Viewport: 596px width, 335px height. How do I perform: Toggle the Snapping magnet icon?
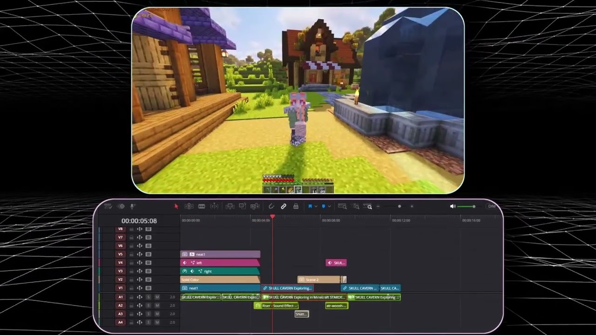(271, 206)
